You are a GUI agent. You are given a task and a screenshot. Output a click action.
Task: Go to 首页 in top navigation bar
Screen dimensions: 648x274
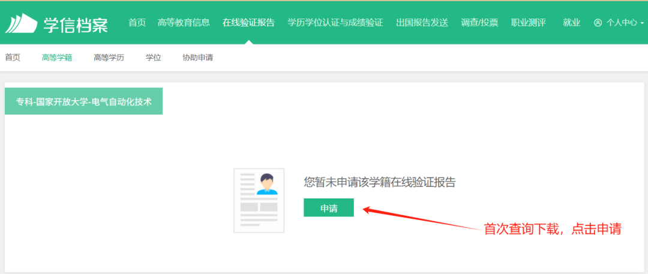pos(137,23)
